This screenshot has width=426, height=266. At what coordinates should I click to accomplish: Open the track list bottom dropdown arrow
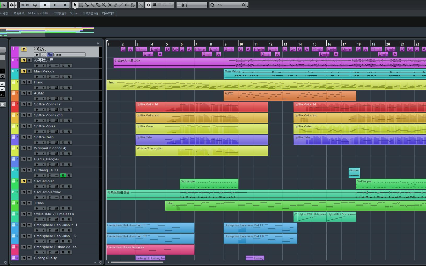coord(95,262)
